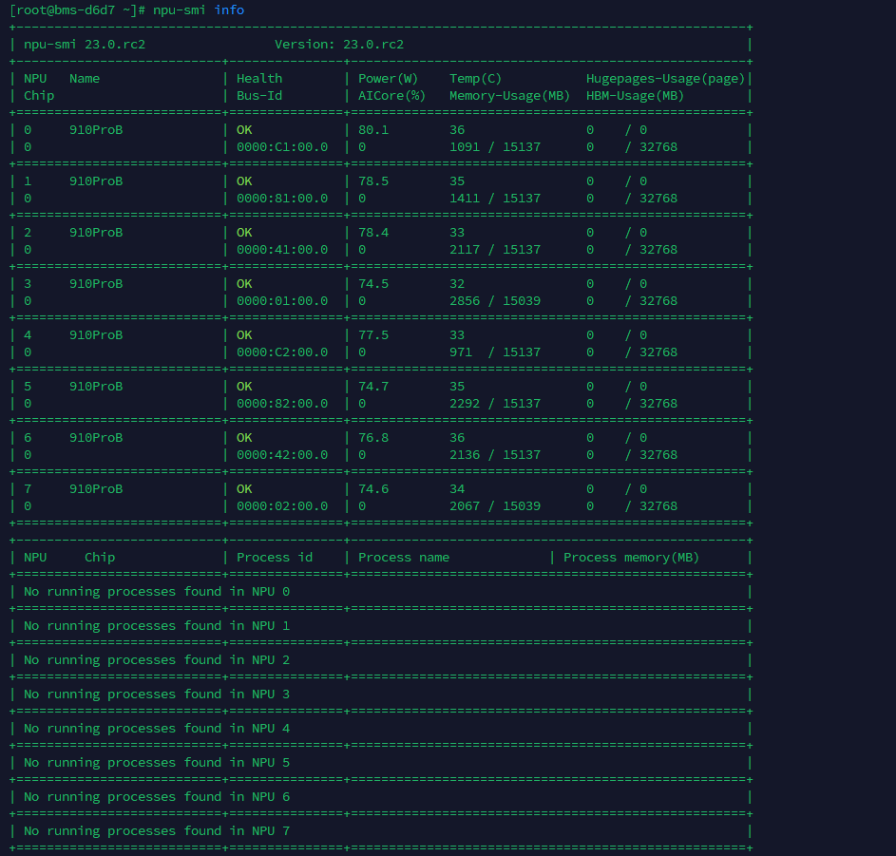Screen dimensions: 896x856
Task: Select power value 74.6
Action: (373, 489)
